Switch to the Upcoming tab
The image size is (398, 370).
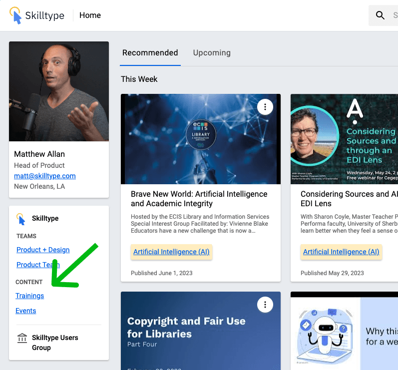(212, 53)
